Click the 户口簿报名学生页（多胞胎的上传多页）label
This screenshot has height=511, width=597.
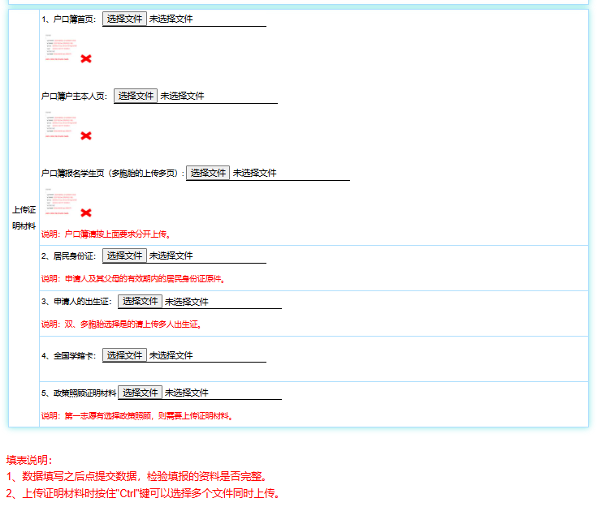point(113,174)
